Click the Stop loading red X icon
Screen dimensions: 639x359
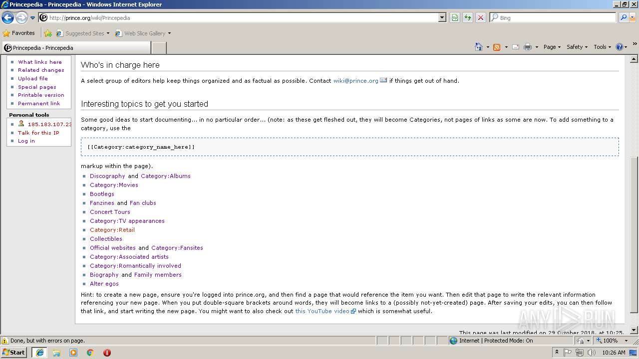(481, 17)
